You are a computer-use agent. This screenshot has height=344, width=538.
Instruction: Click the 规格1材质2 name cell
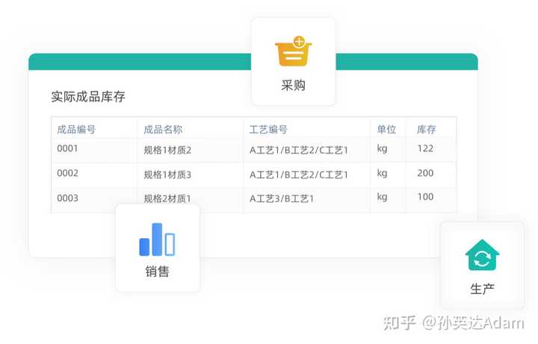point(167,150)
